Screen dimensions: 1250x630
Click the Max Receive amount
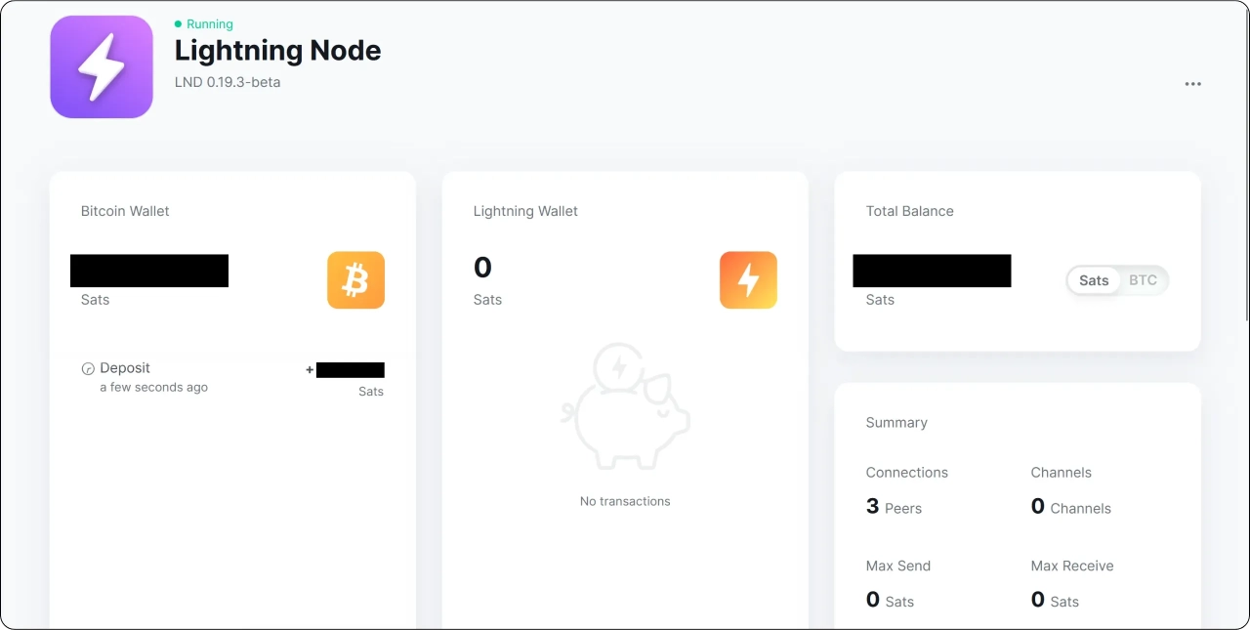[x=1055, y=601]
